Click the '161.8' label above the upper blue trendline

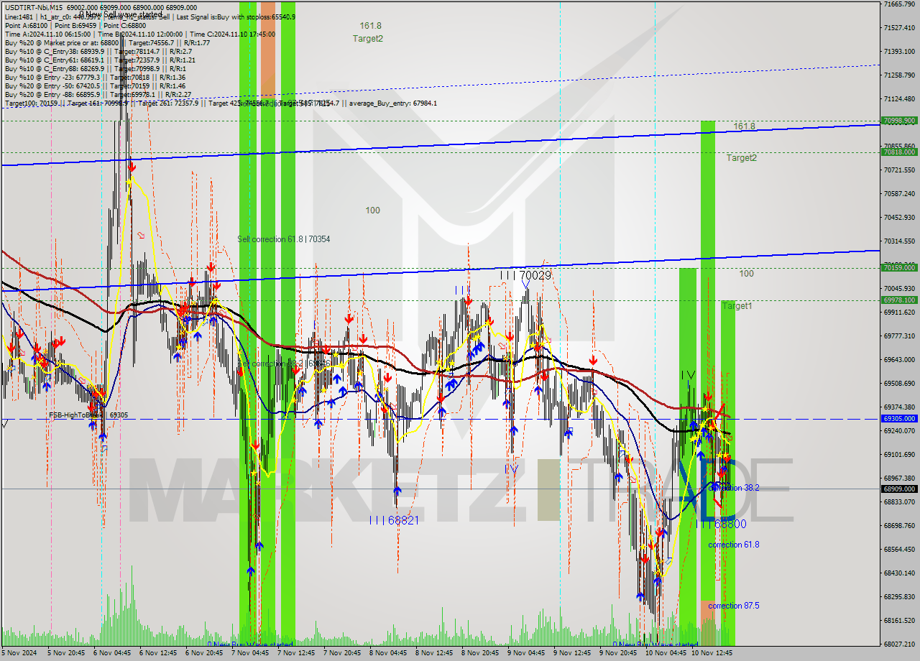pos(745,126)
